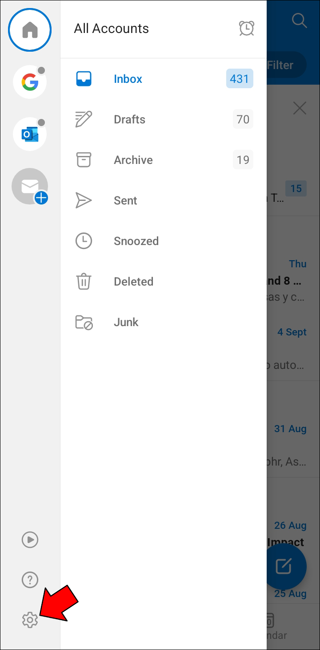
Task: Add a new mail account
Action: [x=30, y=187]
